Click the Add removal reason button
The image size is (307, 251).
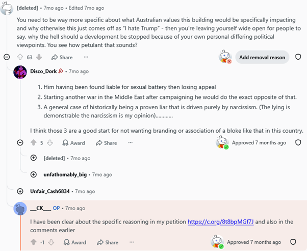262,57
